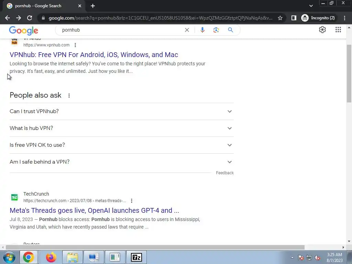Open the Windows Start menu

[x=9, y=257]
